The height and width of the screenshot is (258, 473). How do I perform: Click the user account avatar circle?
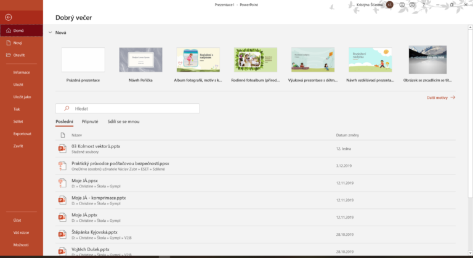389,5
